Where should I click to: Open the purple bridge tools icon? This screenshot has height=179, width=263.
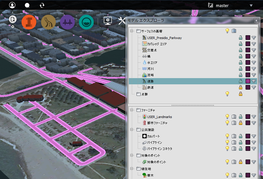coord(68,22)
